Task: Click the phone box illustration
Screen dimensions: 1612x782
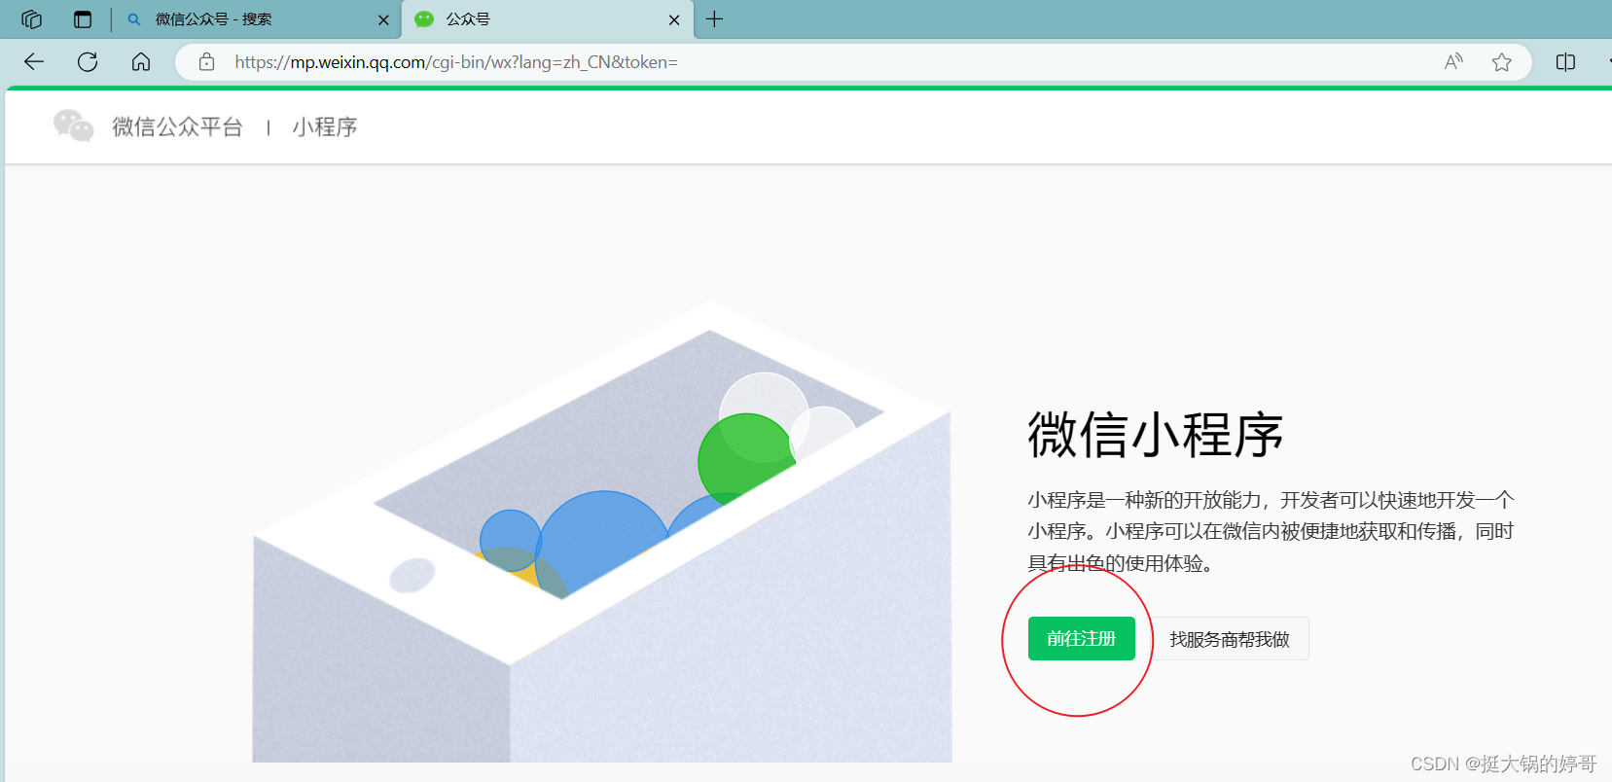Action: [x=601, y=532]
